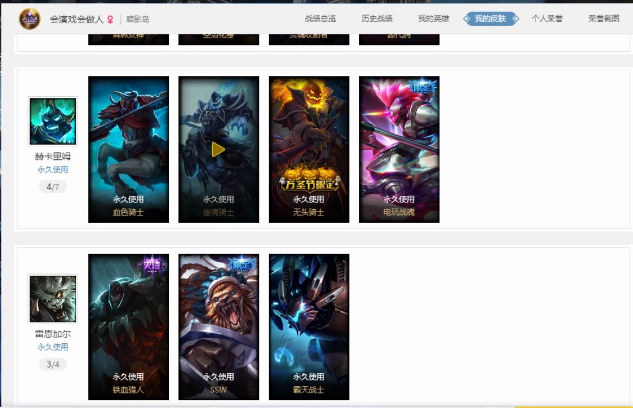The height and width of the screenshot is (408, 633).
Task: Go to the 我的英雄 tab
Action: click(434, 19)
